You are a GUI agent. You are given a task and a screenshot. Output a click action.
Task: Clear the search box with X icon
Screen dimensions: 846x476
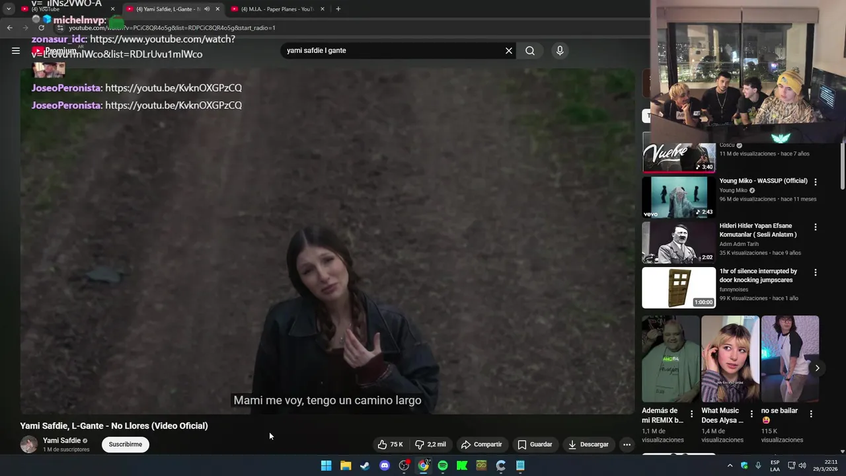[509, 50]
